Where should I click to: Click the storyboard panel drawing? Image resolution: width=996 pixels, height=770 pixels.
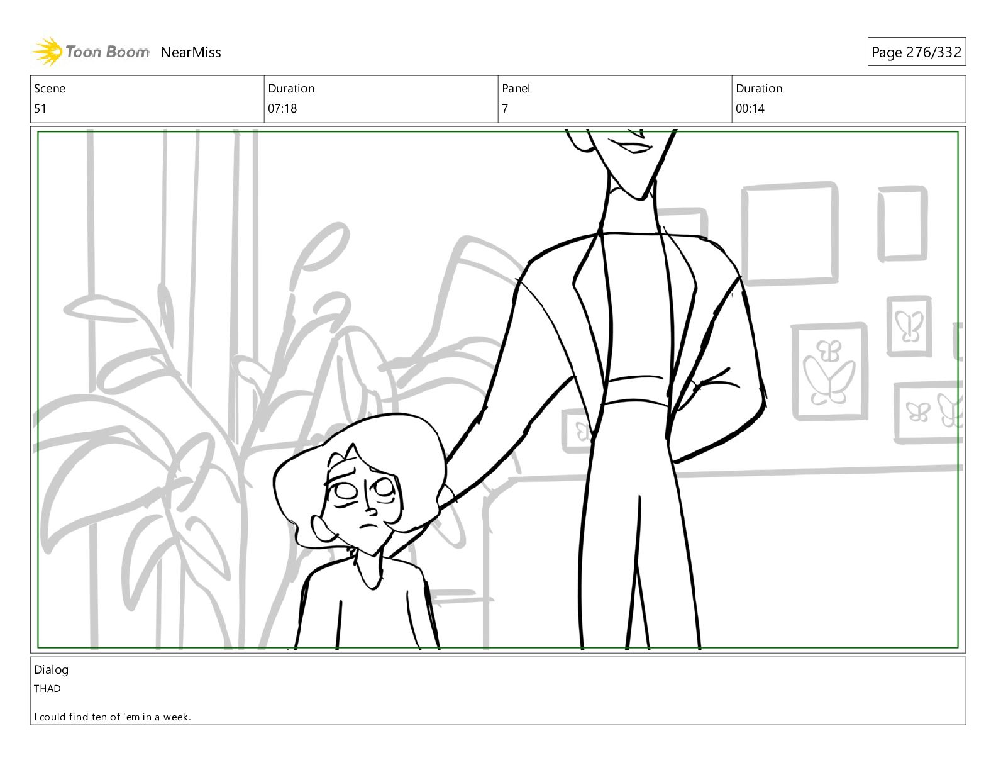coord(498,389)
